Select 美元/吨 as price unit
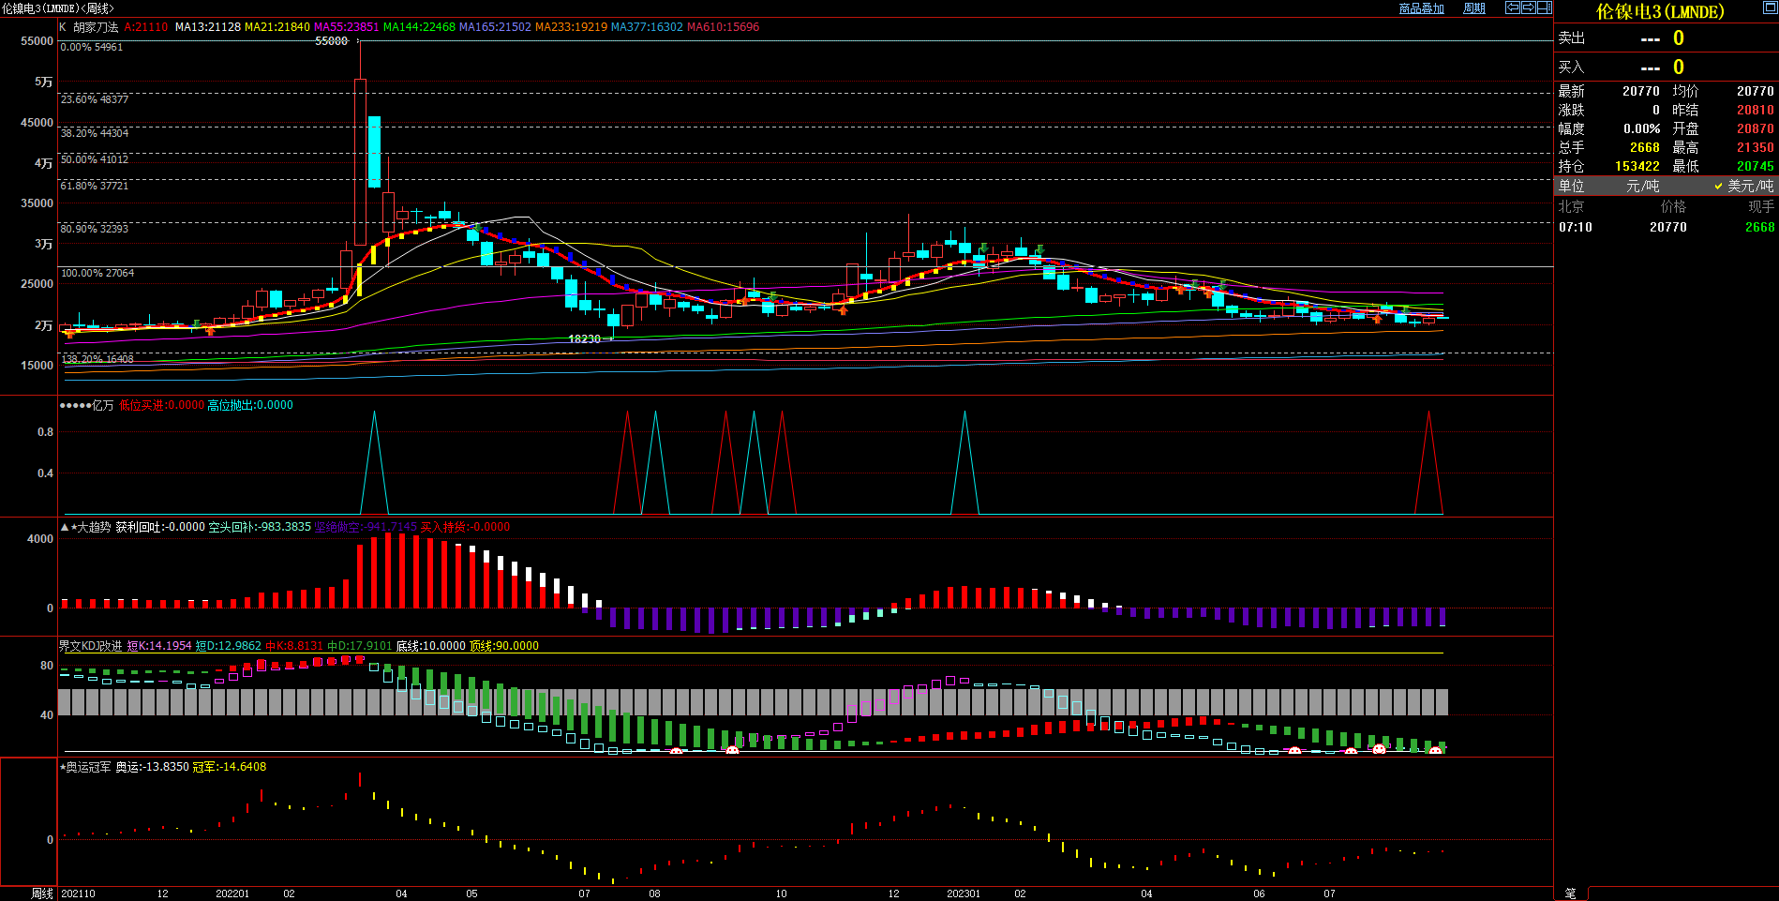This screenshot has height=901, width=1779. pyautogui.click(x=1749, y=187)
